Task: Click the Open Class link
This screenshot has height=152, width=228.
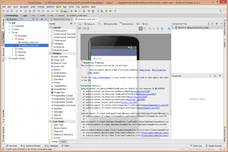Action: click(x=145, y=70)
